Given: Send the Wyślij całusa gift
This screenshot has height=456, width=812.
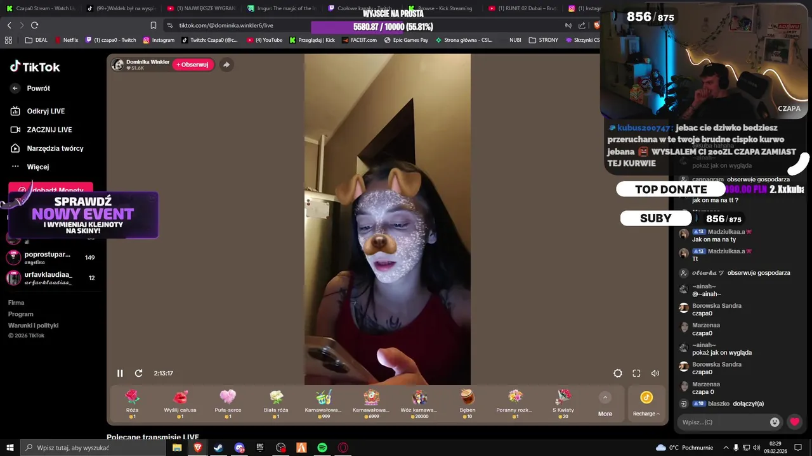Looking at the screenshot, I should [x=180, y=403].
